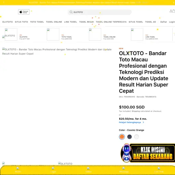Click the magnifier search icon

coord(71,12)
